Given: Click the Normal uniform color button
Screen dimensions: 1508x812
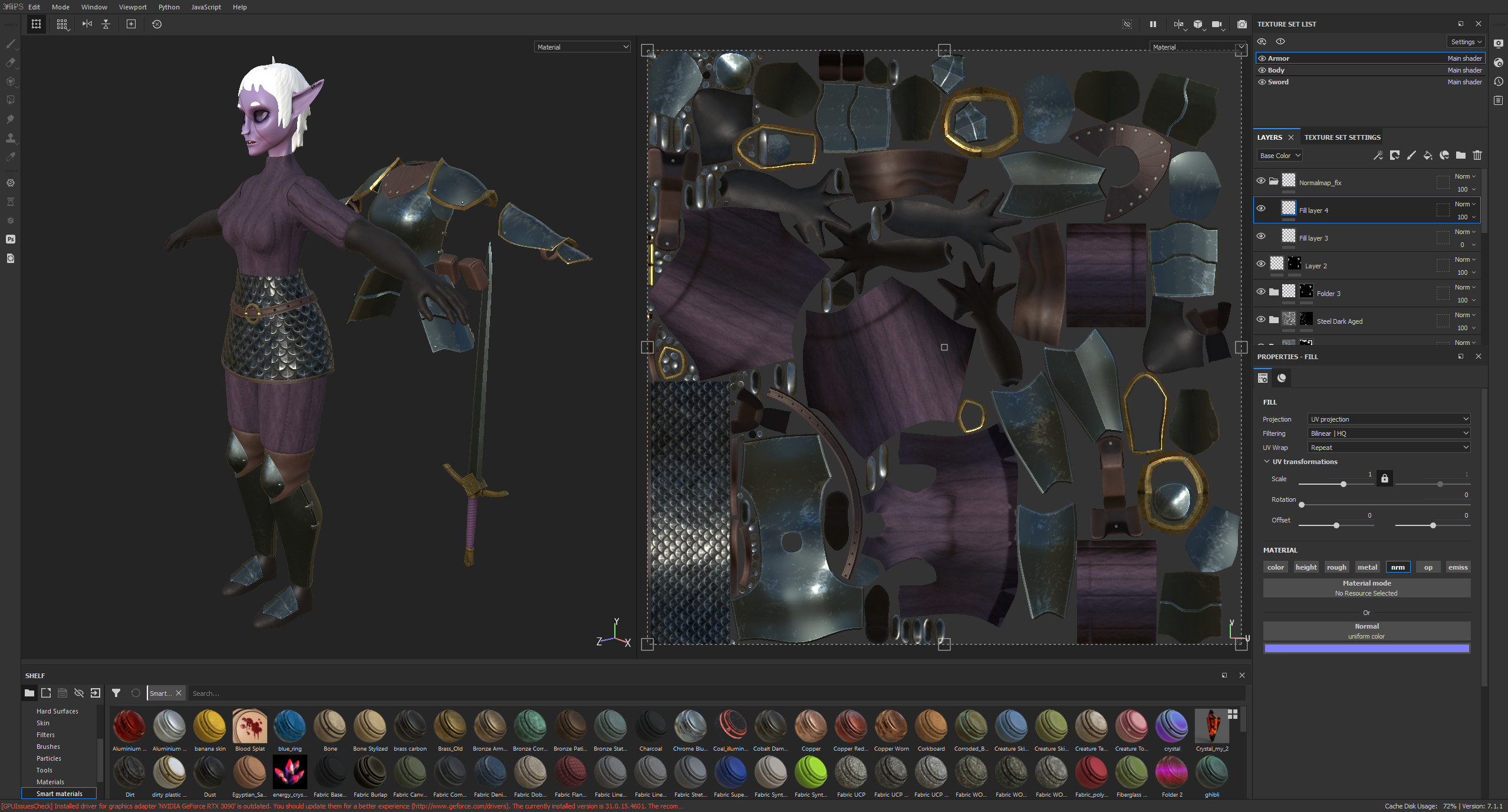Looking at the screenshot, I should coord(1367,631).
